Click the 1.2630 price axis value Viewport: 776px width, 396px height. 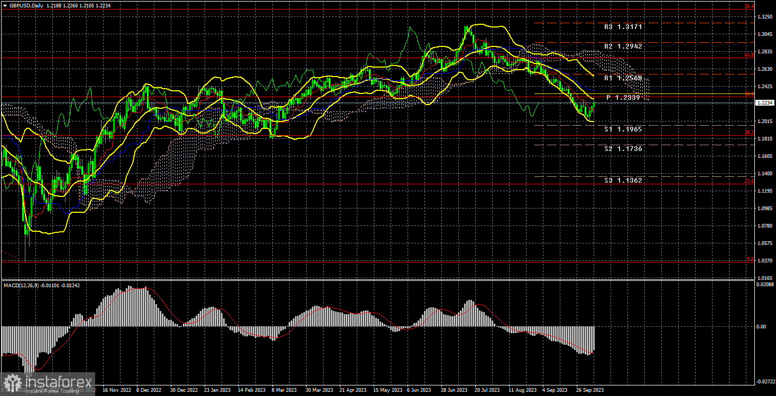tap(764, 69)
